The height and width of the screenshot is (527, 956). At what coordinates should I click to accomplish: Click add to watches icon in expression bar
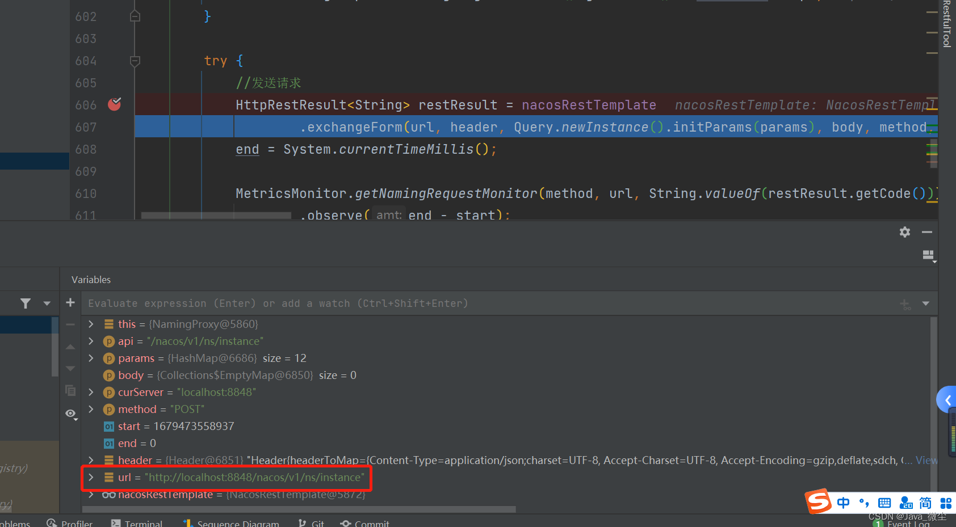905,304
